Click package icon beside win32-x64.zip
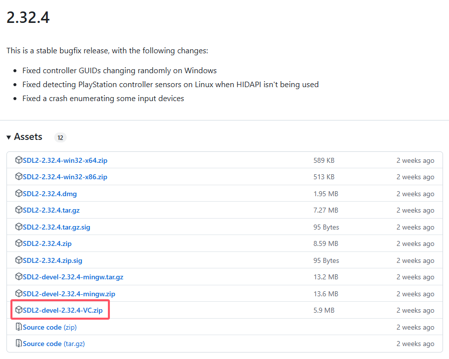 [x=18, y=160]
